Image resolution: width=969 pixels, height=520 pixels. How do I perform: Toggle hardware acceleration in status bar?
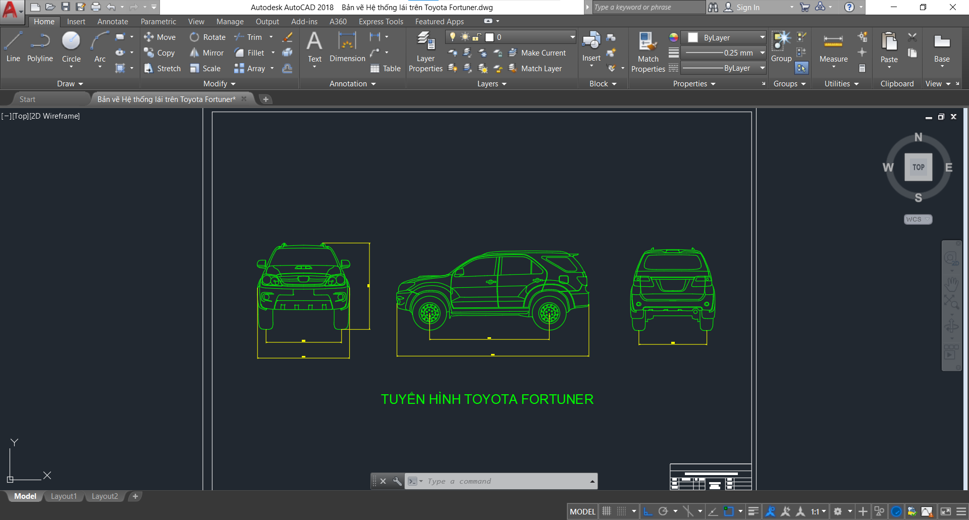pyautogui.click(x=896, y=511)
